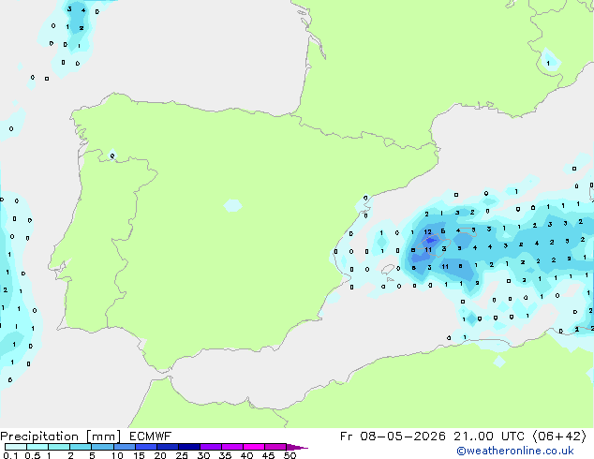Click the 'ECMWF' model label

click(x=151, y=437)
